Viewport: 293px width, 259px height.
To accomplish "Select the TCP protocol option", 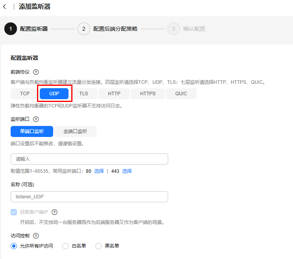I will coord(25,94).
